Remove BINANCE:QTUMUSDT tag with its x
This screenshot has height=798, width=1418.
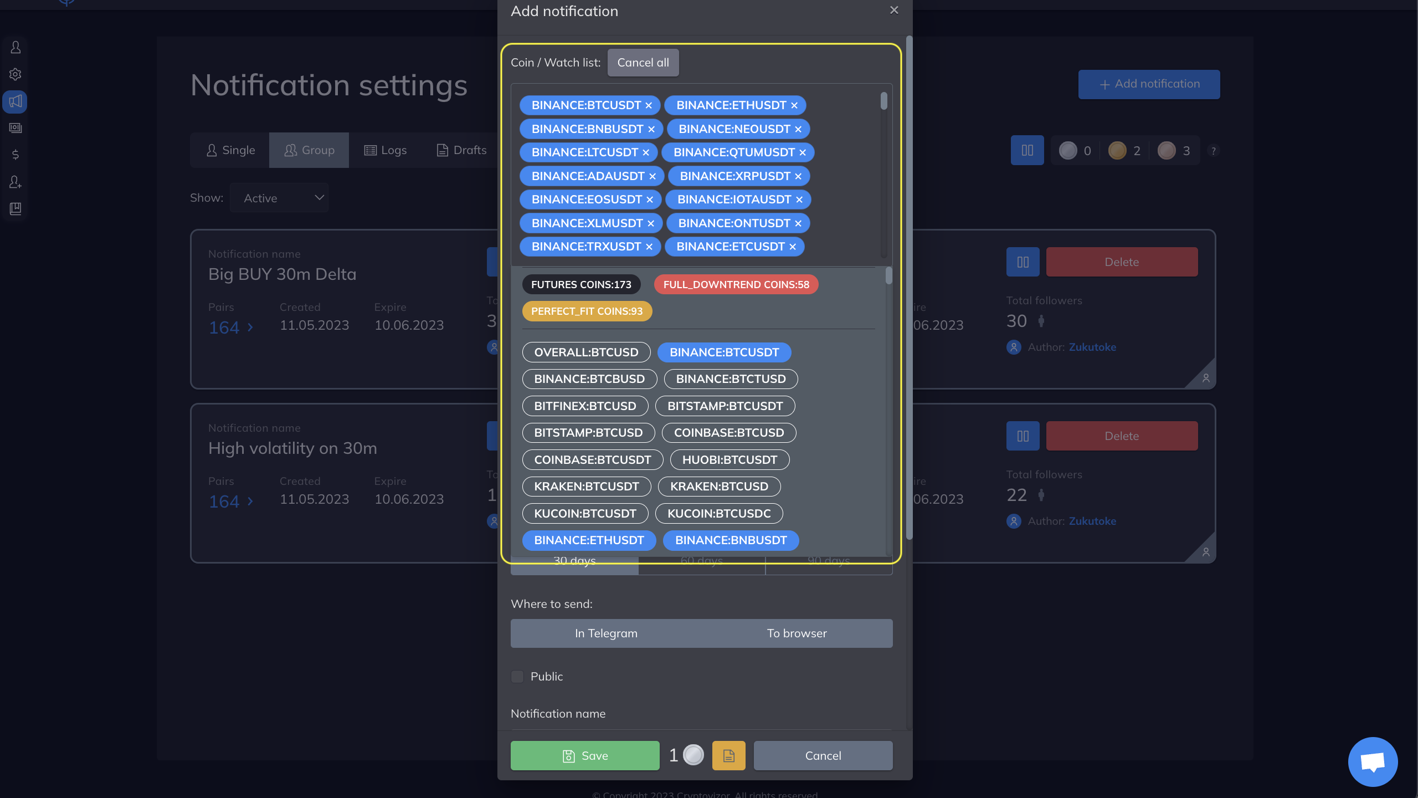803,152
